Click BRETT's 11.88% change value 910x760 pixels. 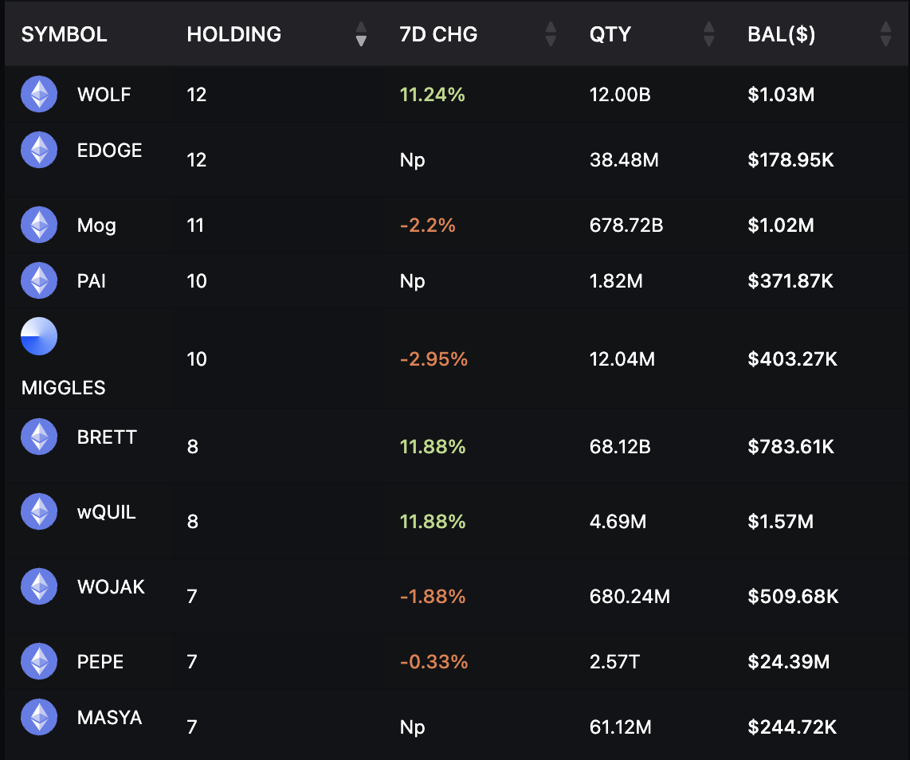[433, 446]
